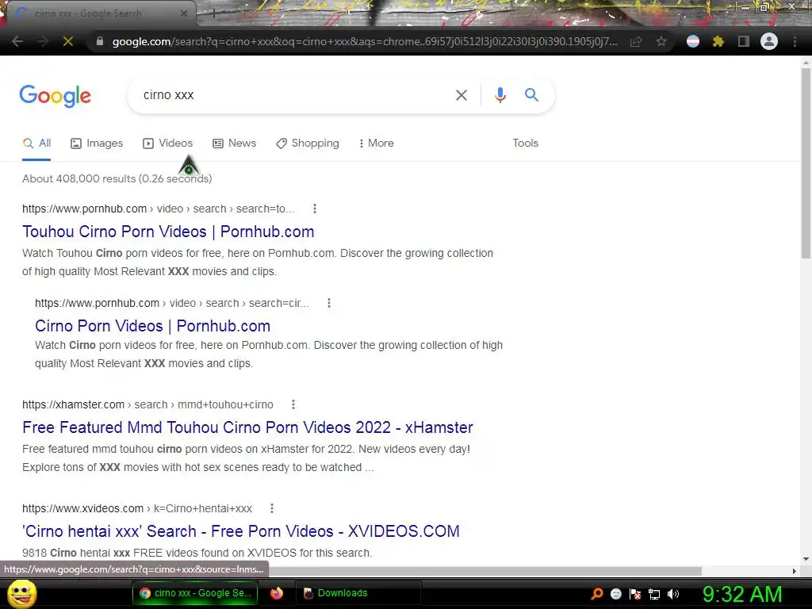812x609 pixels.
Task: Focus the Google search input field
Action: (x=293, y=95)
